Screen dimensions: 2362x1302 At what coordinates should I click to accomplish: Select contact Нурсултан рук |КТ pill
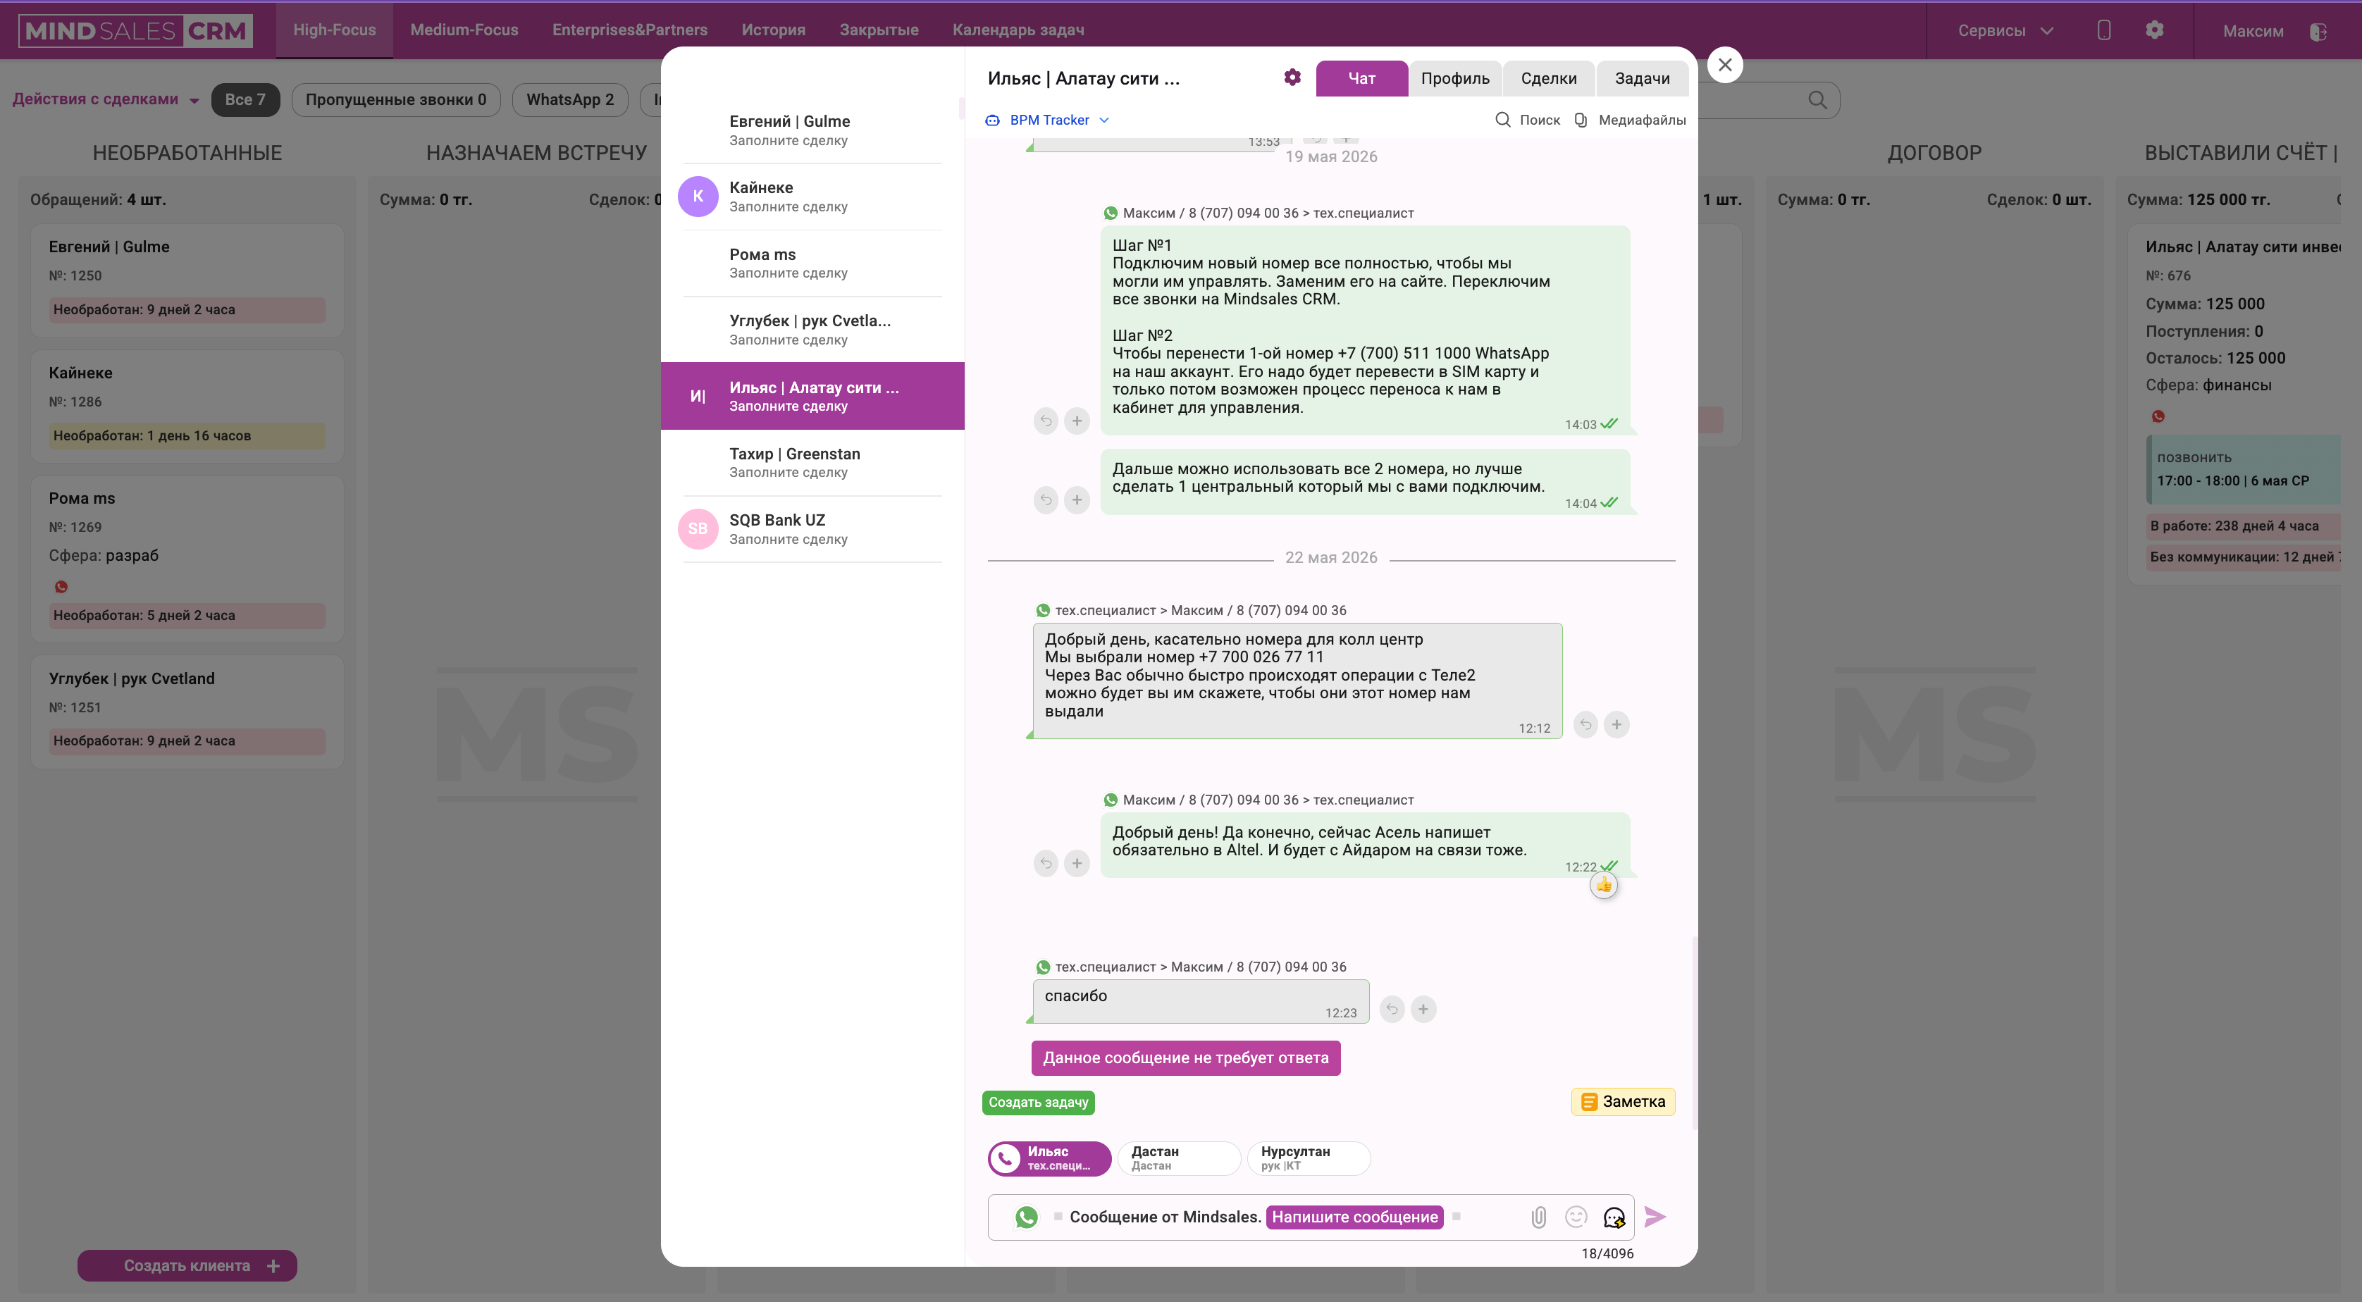[1309, 1158]
